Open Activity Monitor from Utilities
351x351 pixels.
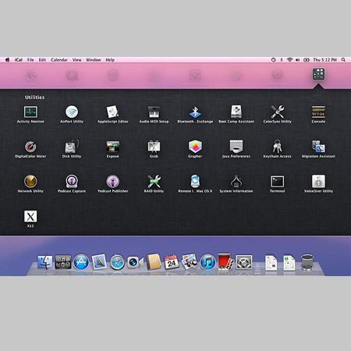(x=30, y=112)
